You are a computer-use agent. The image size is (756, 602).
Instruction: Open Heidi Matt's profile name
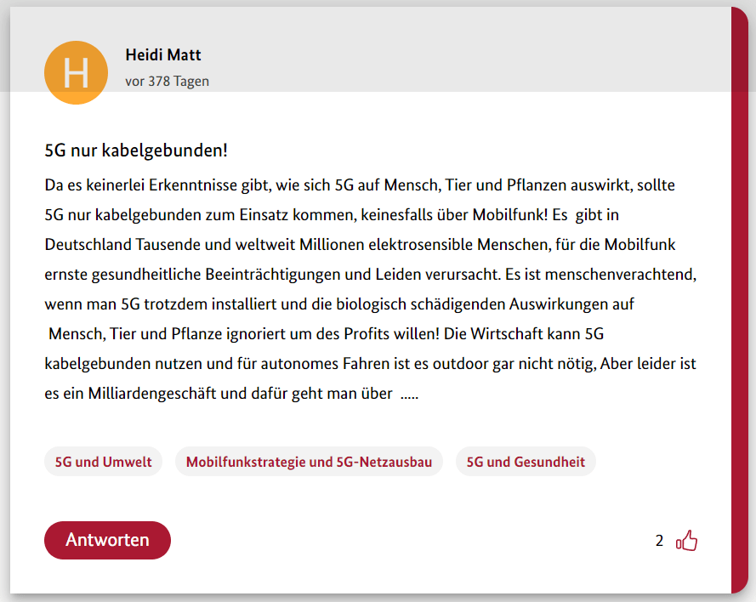[163, 55]
